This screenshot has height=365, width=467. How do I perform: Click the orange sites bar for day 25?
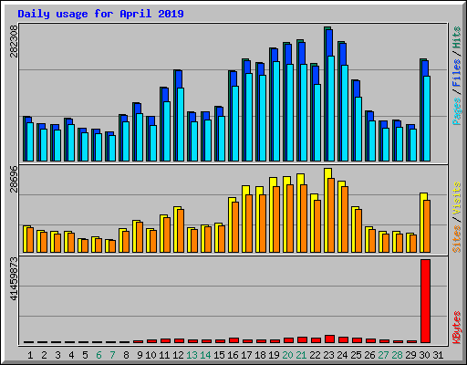coord(358,231)
